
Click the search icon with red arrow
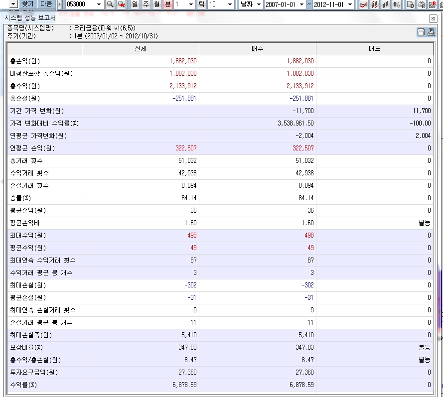click(121, 4)
